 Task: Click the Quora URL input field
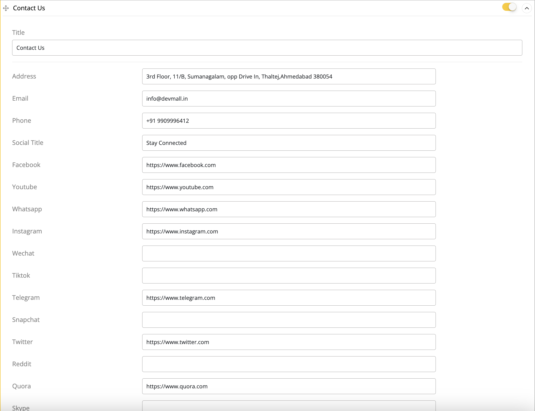point(289,386)
